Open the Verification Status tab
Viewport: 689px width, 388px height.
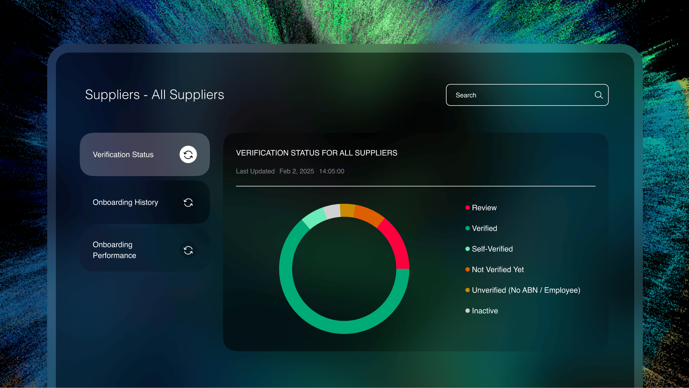tap(123, 155)
